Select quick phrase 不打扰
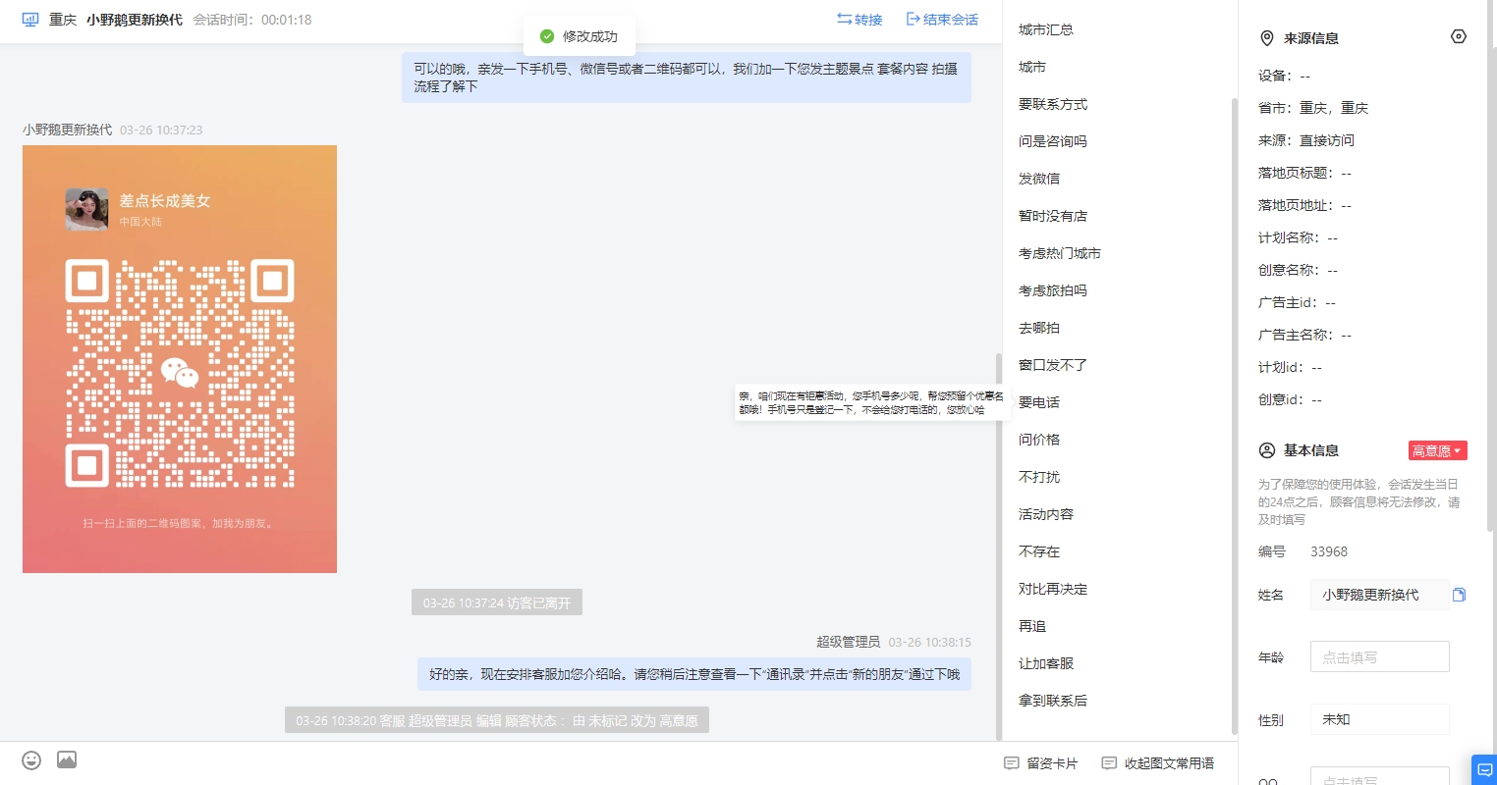This screenshot has width=1497, height=785. pyautogui.click(x=1039, y=477)
